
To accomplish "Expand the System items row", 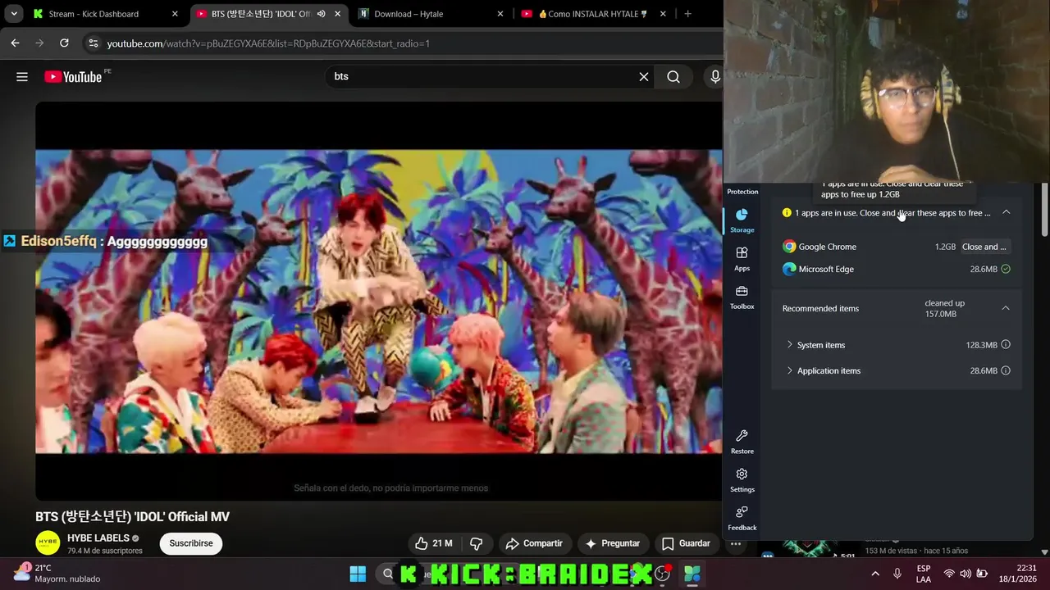I will pos(896,345).
